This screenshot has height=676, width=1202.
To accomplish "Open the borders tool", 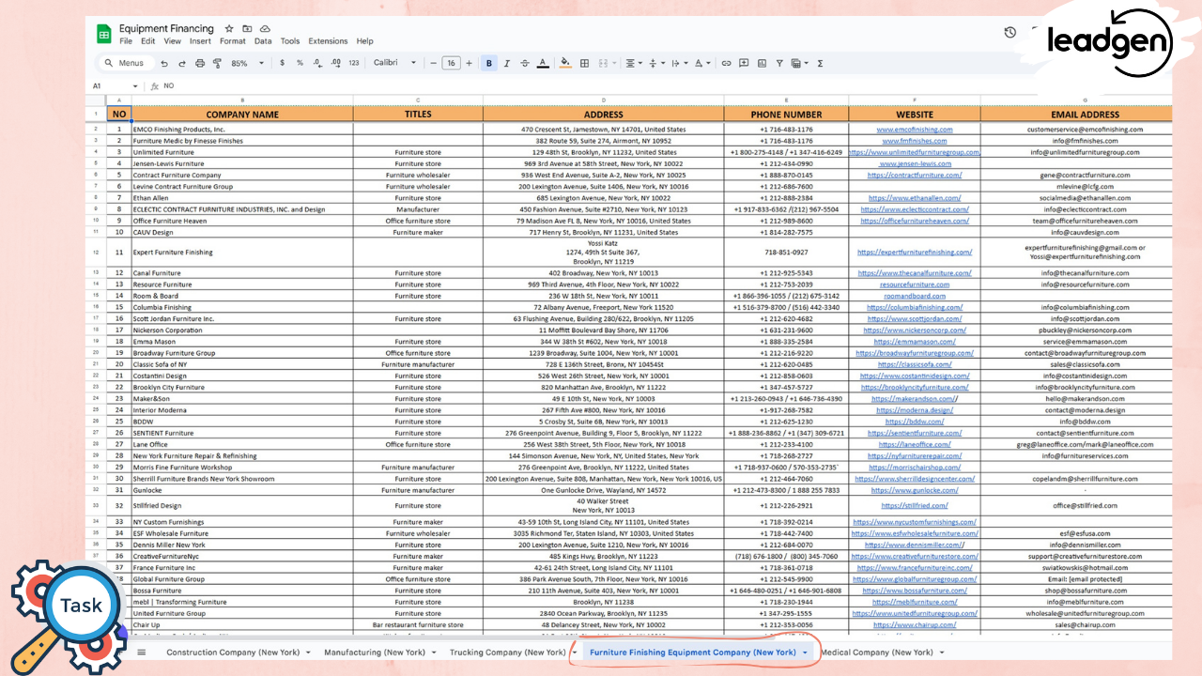I will point(584,64).
